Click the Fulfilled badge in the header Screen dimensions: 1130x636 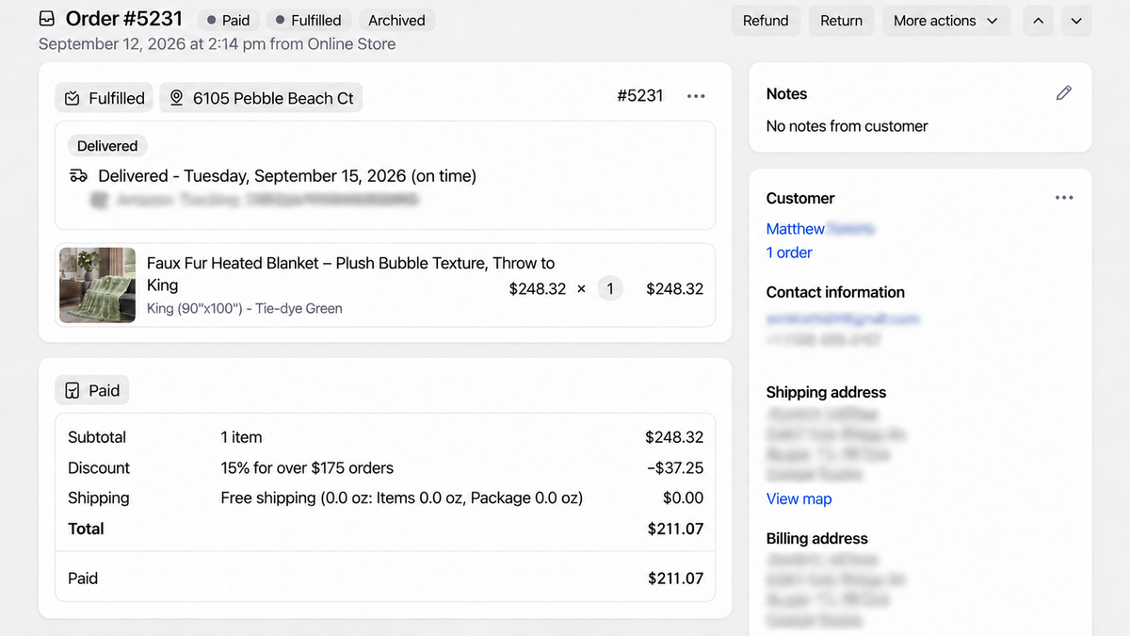coord(309,21)
